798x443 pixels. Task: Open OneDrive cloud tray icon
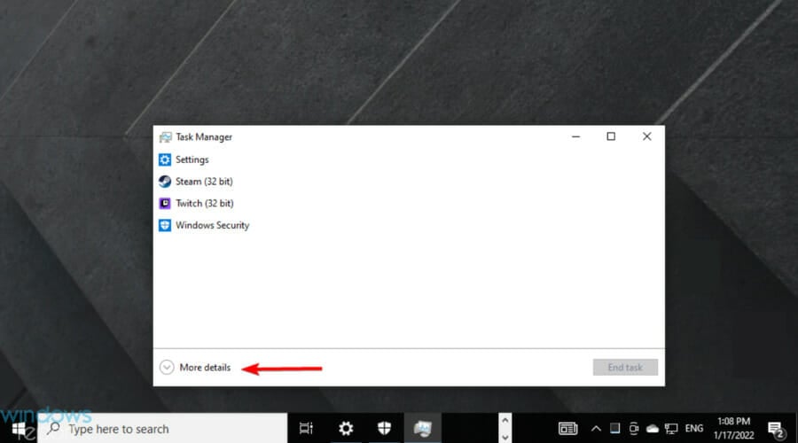(653, 429)
